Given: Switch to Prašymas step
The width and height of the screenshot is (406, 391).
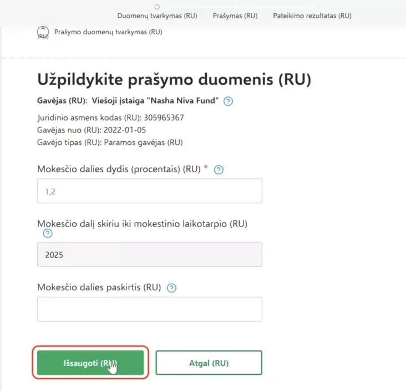Looking at the screenshot, I should click(x=235, y=16).
